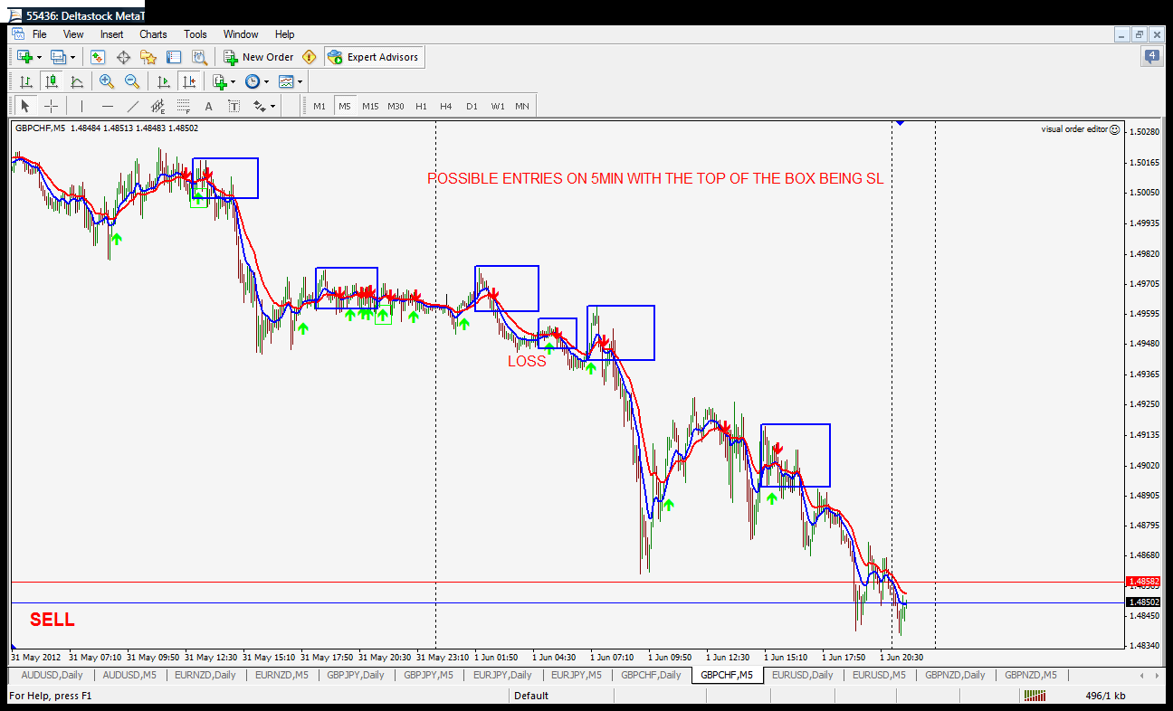Set timeframe to H4
Viewport: 1173px width, 711px height.
446,106
